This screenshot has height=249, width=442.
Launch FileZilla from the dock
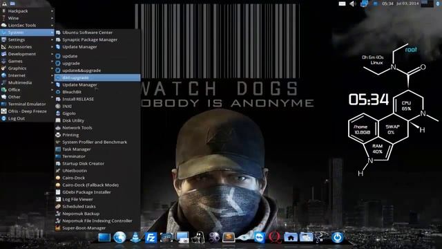[151, 237]
